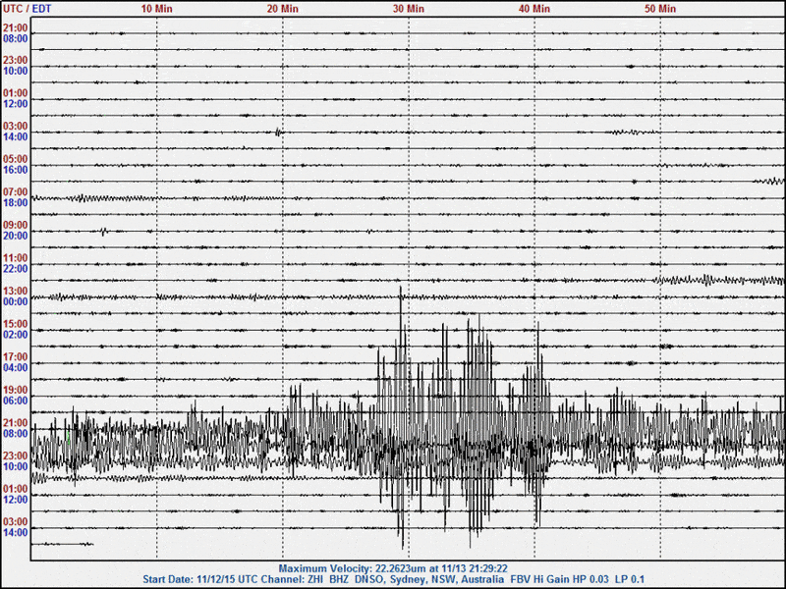Click the Start Date 11/12/15 text

point(192,579)
